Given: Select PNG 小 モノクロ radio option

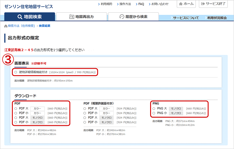Looking at the screenshot, I should (154, 113).
